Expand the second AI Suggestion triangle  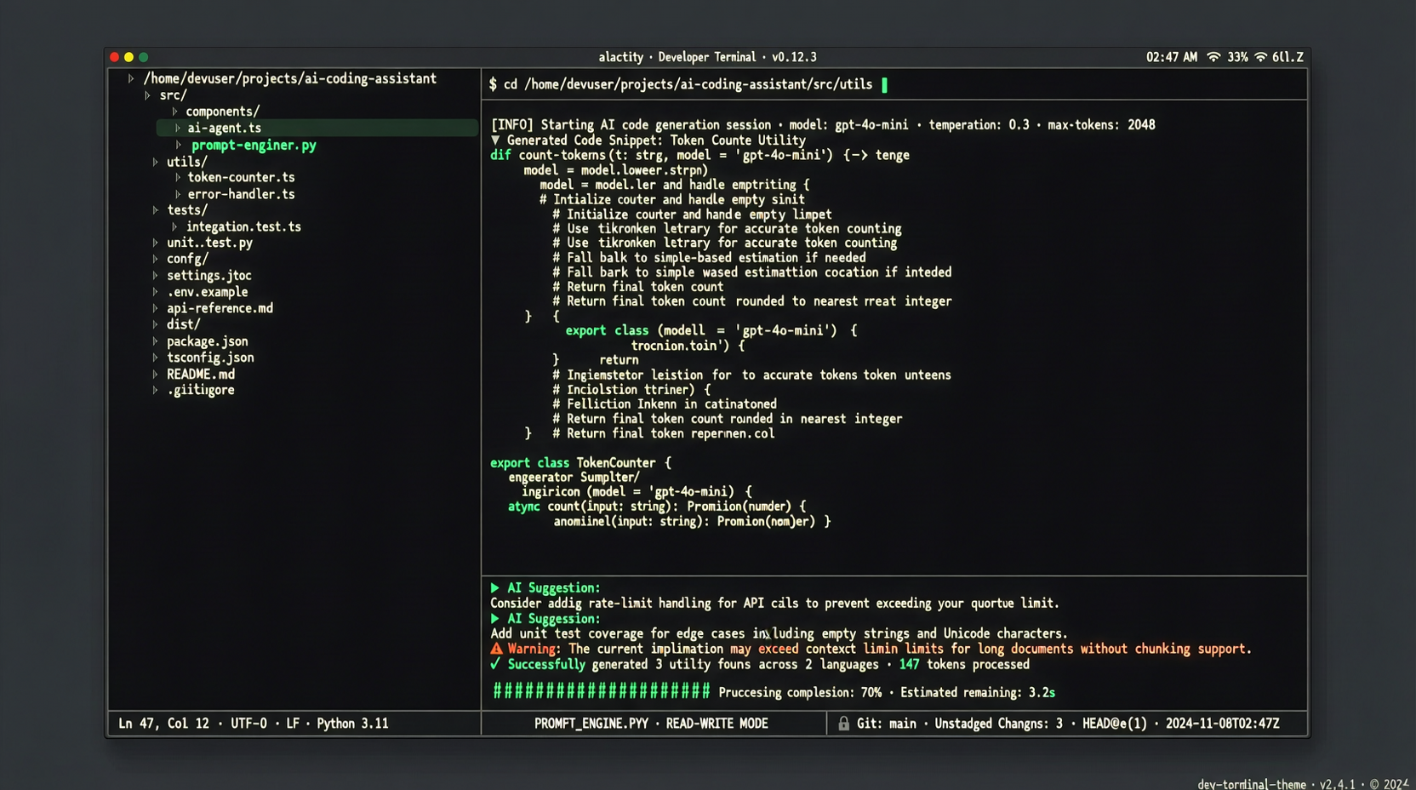(x=495, y=619)
